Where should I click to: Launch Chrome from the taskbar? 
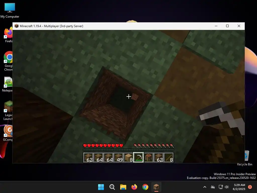145,187
